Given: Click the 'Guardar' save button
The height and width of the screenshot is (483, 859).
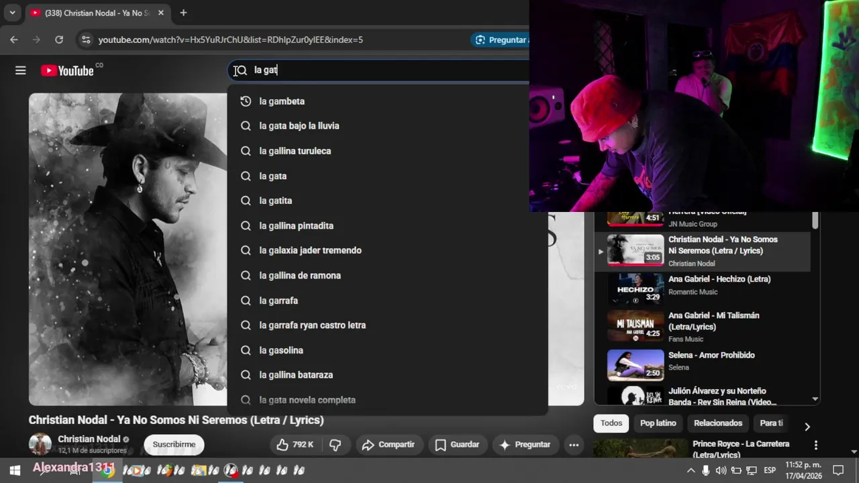Looking at the screenshot, I should 457,445.
